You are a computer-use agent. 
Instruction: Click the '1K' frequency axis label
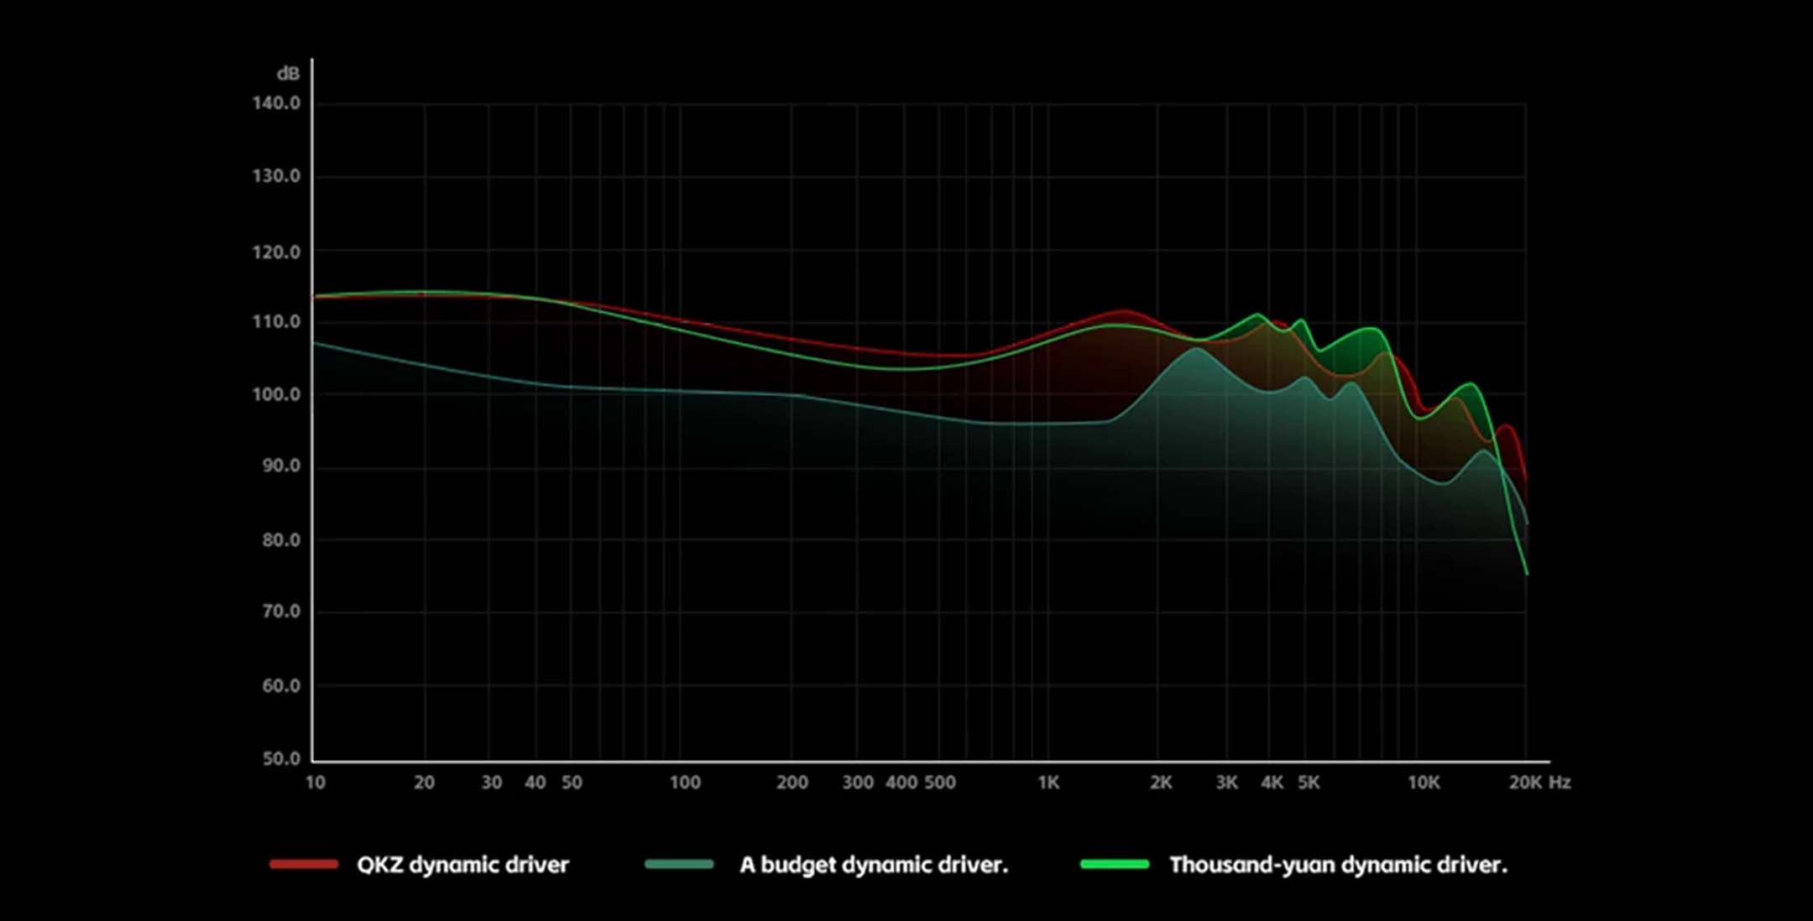[1048, 783]
